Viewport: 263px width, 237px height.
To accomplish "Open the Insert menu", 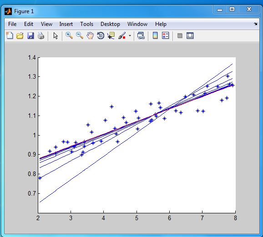I will (x=66, y=24).
